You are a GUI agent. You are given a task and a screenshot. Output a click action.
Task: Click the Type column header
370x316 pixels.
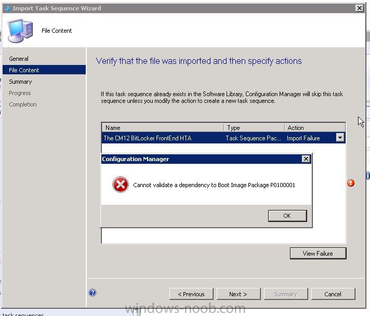pos(254,128)
